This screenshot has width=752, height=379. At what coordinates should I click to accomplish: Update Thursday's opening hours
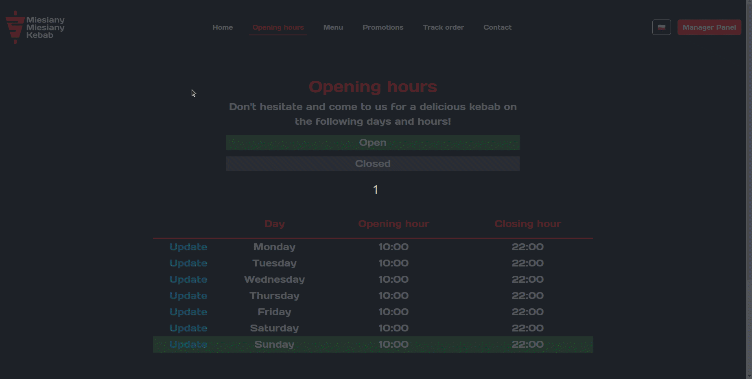[188, 296]
